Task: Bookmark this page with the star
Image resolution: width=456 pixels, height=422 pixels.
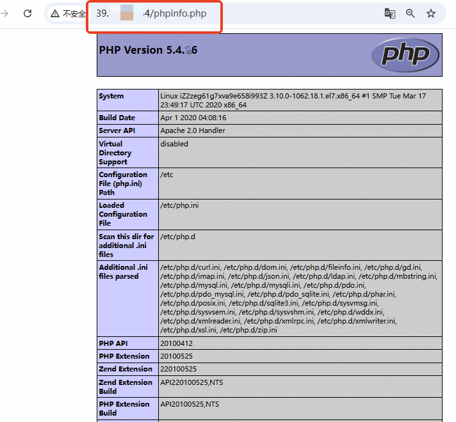Action: tap(431, 13)
